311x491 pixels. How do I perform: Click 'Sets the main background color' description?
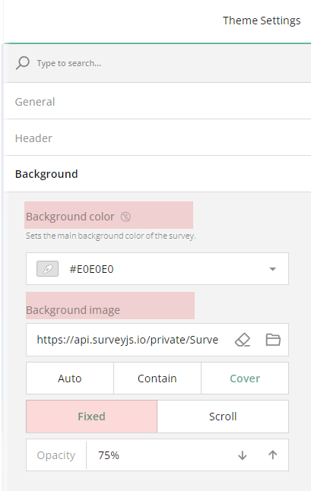coord(110,236)
